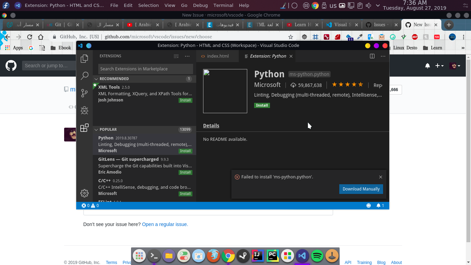The width and height of the screenshot is (471, 265).
Task: Click the Search Extensions in Marketplace field
Action: pos(145,69)
